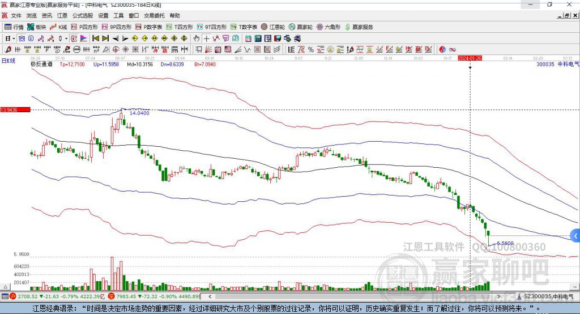580x314 pixels.
Task: Select the n² number tool icon
Action: pos(96,50)
